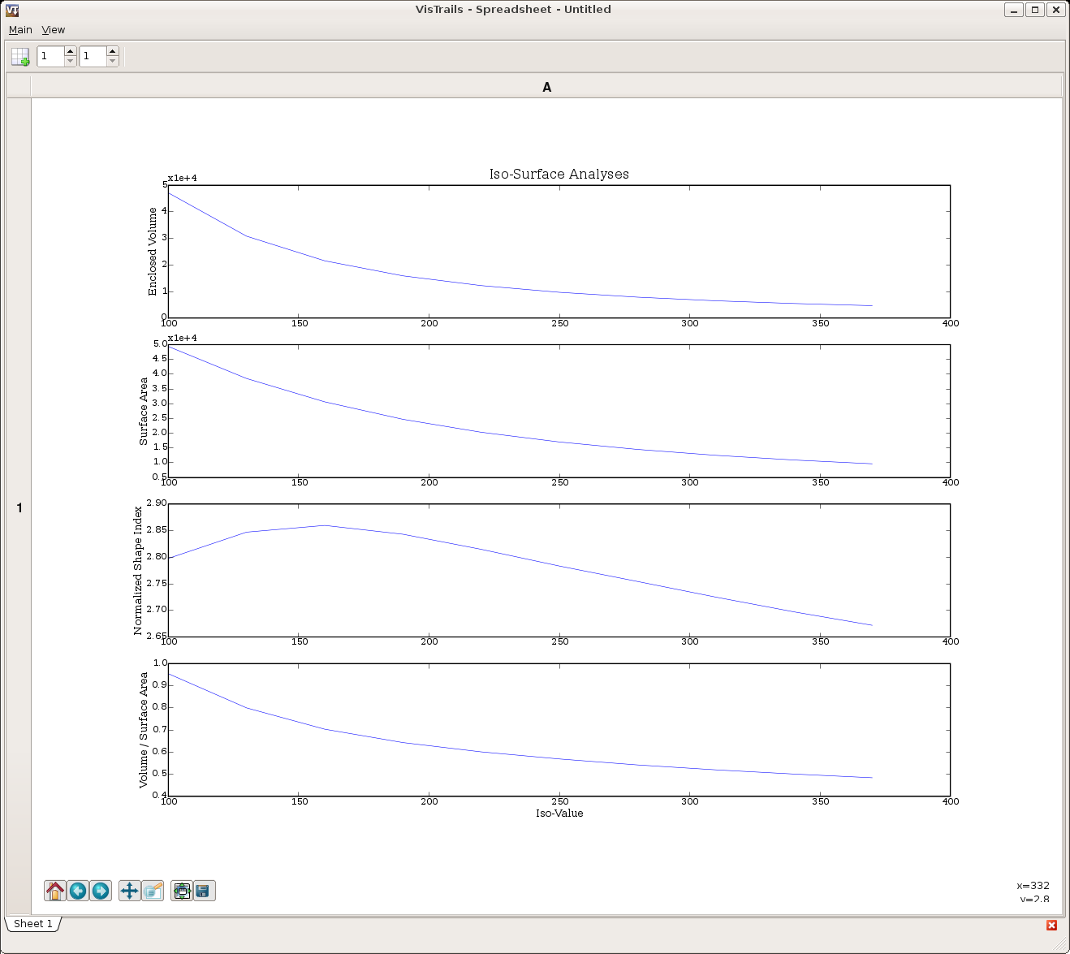
Task: Open the Main menu
Action: [20, 30]
